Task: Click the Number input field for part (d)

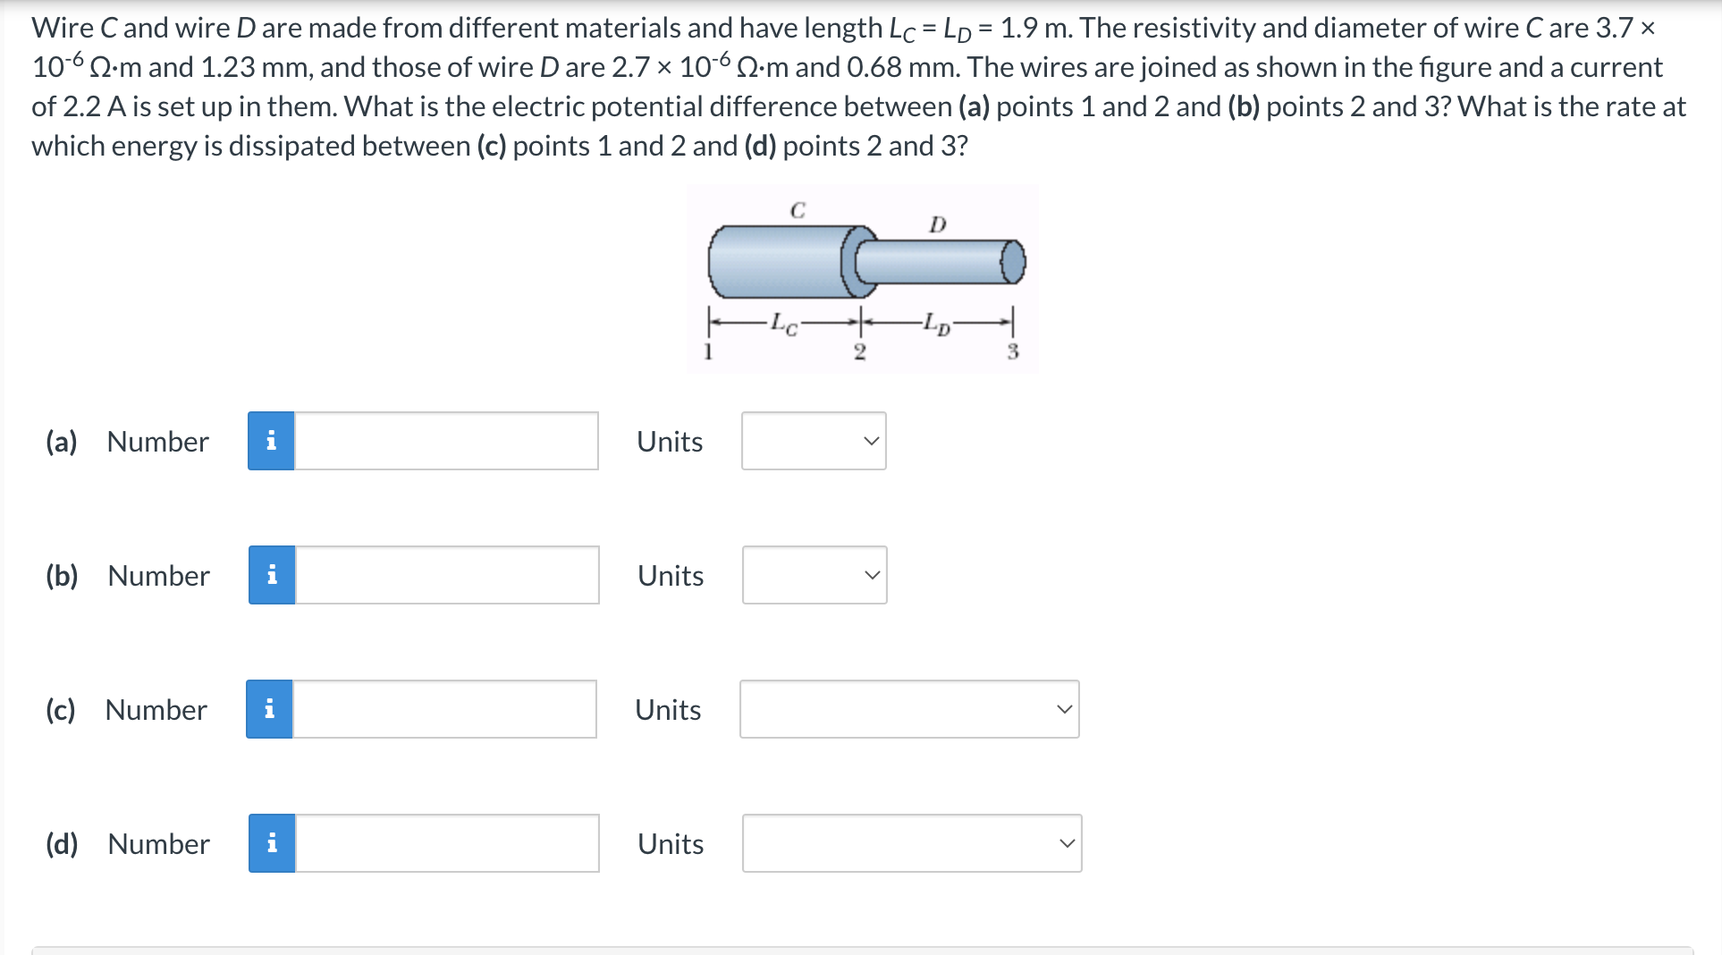Action: pyautogui.click(x=445, y=843)
